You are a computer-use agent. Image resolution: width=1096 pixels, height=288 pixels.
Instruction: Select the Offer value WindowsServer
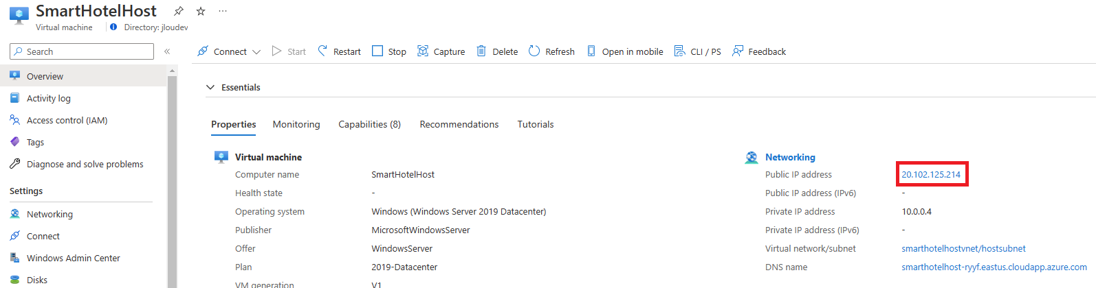click(402, 248)
